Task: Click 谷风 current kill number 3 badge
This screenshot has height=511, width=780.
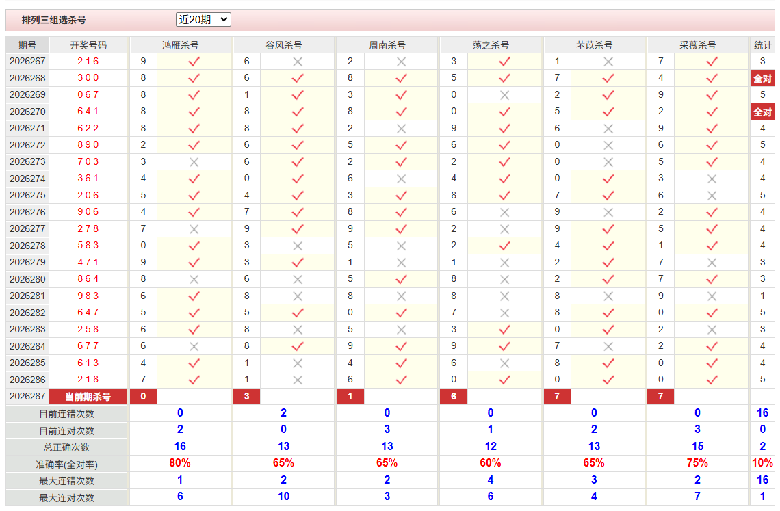Action: (x=247, y=397)
